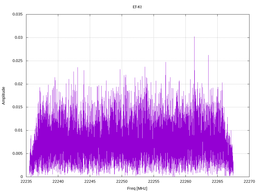Click the 0.03 y-axis tick label
257x192 pixels.
[x=19, y=37]
